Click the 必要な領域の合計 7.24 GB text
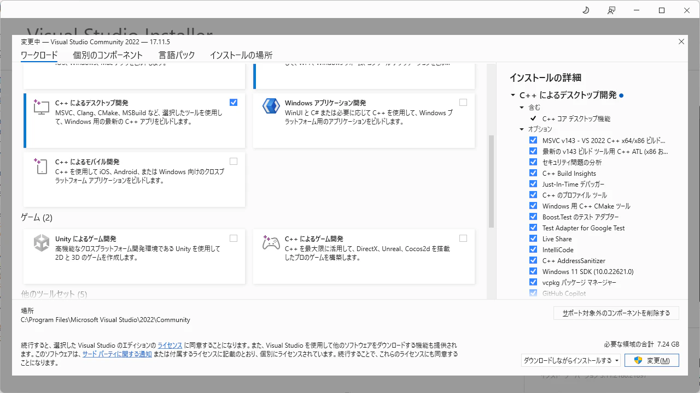 click(x=641, y=344)
